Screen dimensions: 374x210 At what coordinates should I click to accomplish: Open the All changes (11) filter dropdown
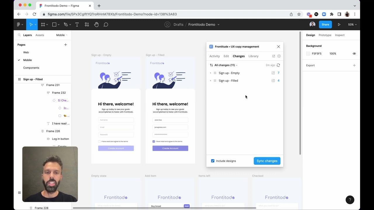226,65
